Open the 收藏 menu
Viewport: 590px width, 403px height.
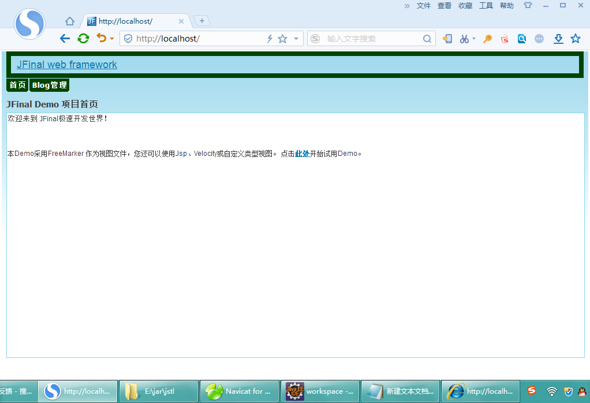click(x=465, y=6)
